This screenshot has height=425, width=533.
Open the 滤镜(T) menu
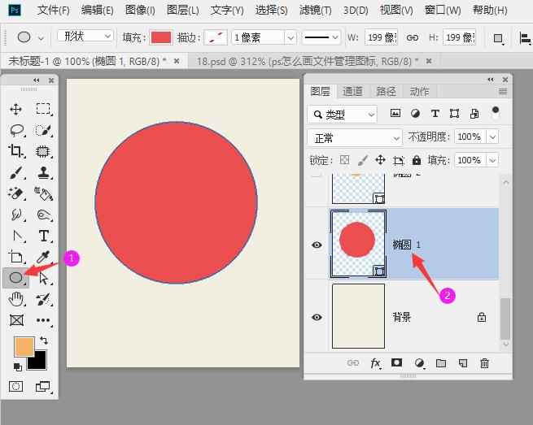(315, 11)
